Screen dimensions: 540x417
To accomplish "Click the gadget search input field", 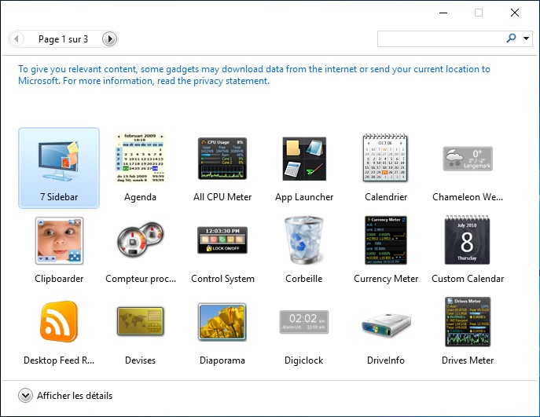I will click(440, 38).
